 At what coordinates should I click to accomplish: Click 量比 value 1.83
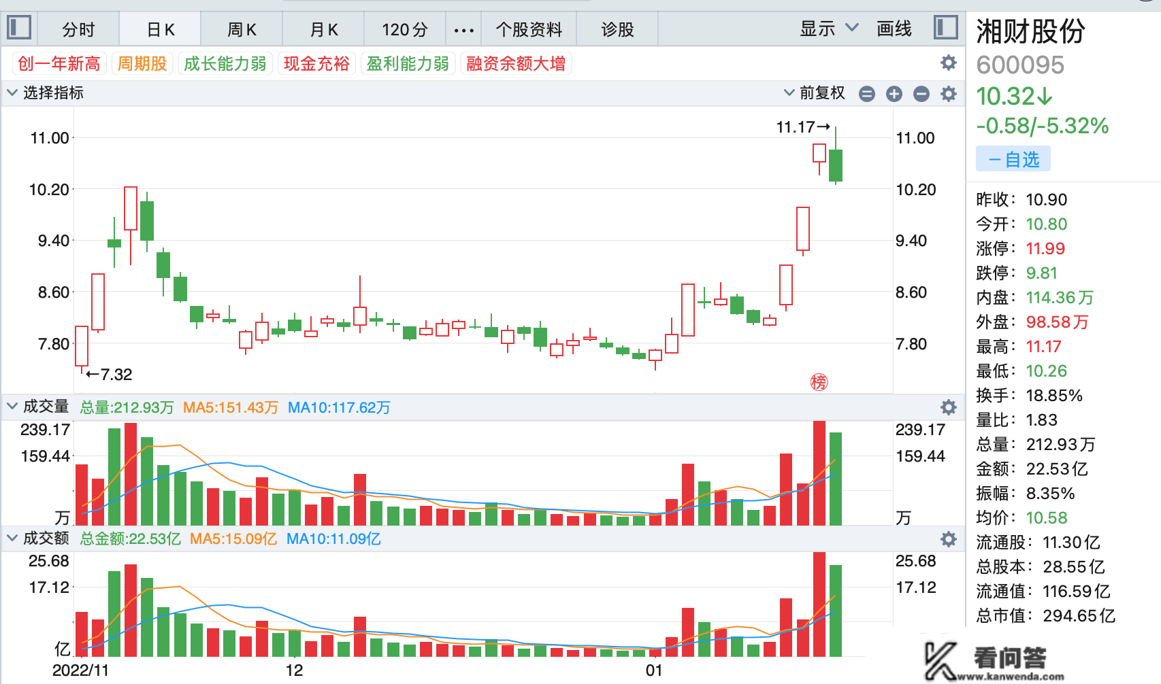(1042, 420)
